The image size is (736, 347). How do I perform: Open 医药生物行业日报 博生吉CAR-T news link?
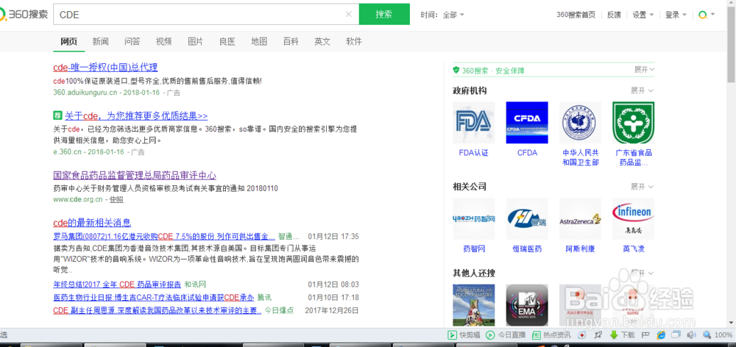click(154, 297)
